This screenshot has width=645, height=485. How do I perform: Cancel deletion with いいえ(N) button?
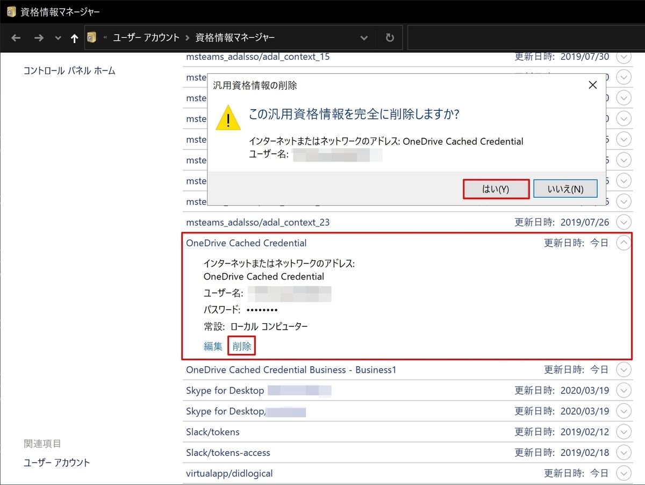pos(565,189)
